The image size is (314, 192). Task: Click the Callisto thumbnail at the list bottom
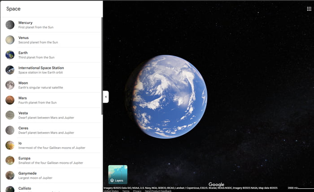coord(10,189)
